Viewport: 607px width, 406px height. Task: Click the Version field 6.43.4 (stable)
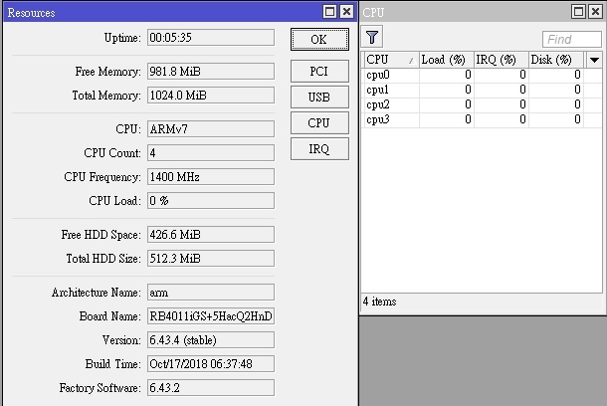(211, 340)
